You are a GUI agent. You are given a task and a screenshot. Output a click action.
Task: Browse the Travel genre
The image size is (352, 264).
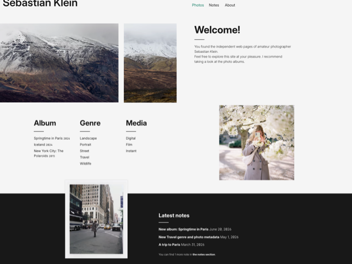pyautogui.click(x=84, y=157)
